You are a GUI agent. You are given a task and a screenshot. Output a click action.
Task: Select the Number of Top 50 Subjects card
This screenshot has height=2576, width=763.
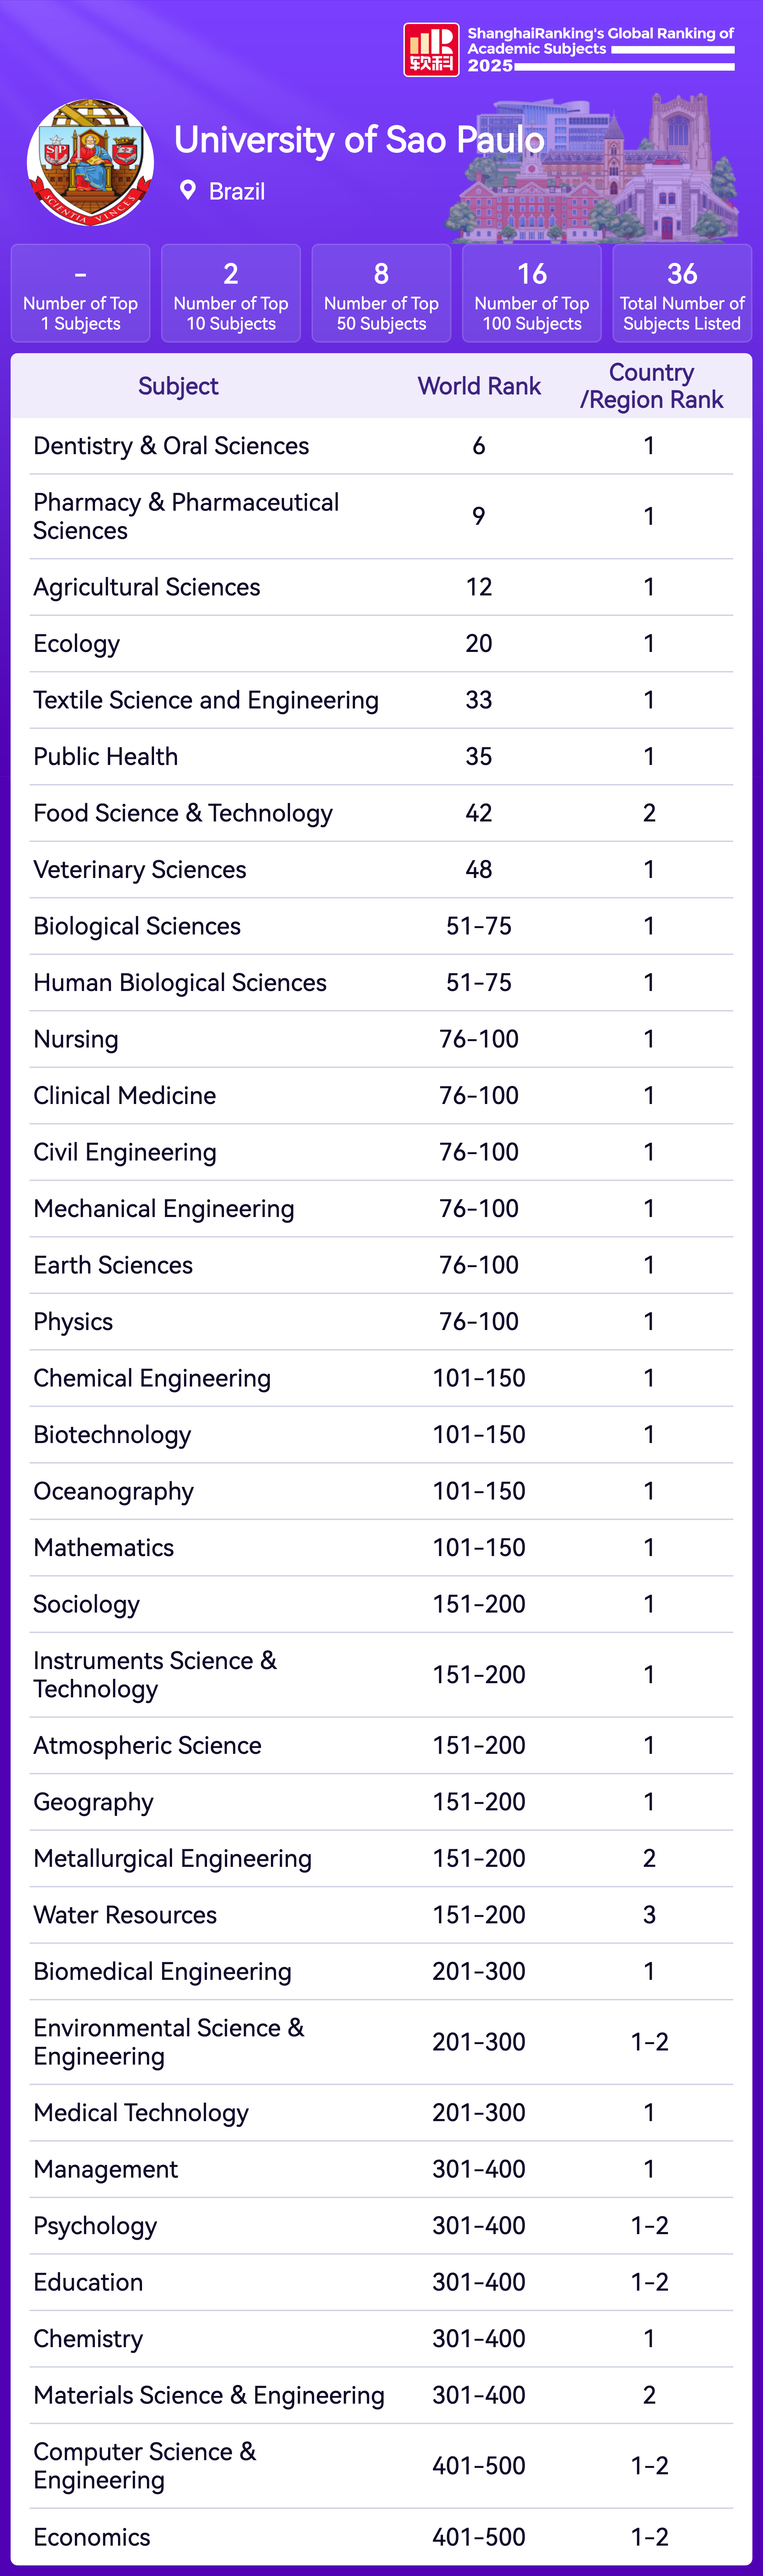(x=381, y=294)
